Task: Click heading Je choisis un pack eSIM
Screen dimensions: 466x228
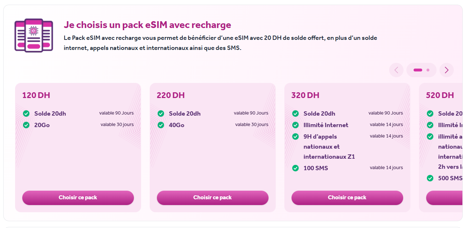Action: tap(147, 25)
